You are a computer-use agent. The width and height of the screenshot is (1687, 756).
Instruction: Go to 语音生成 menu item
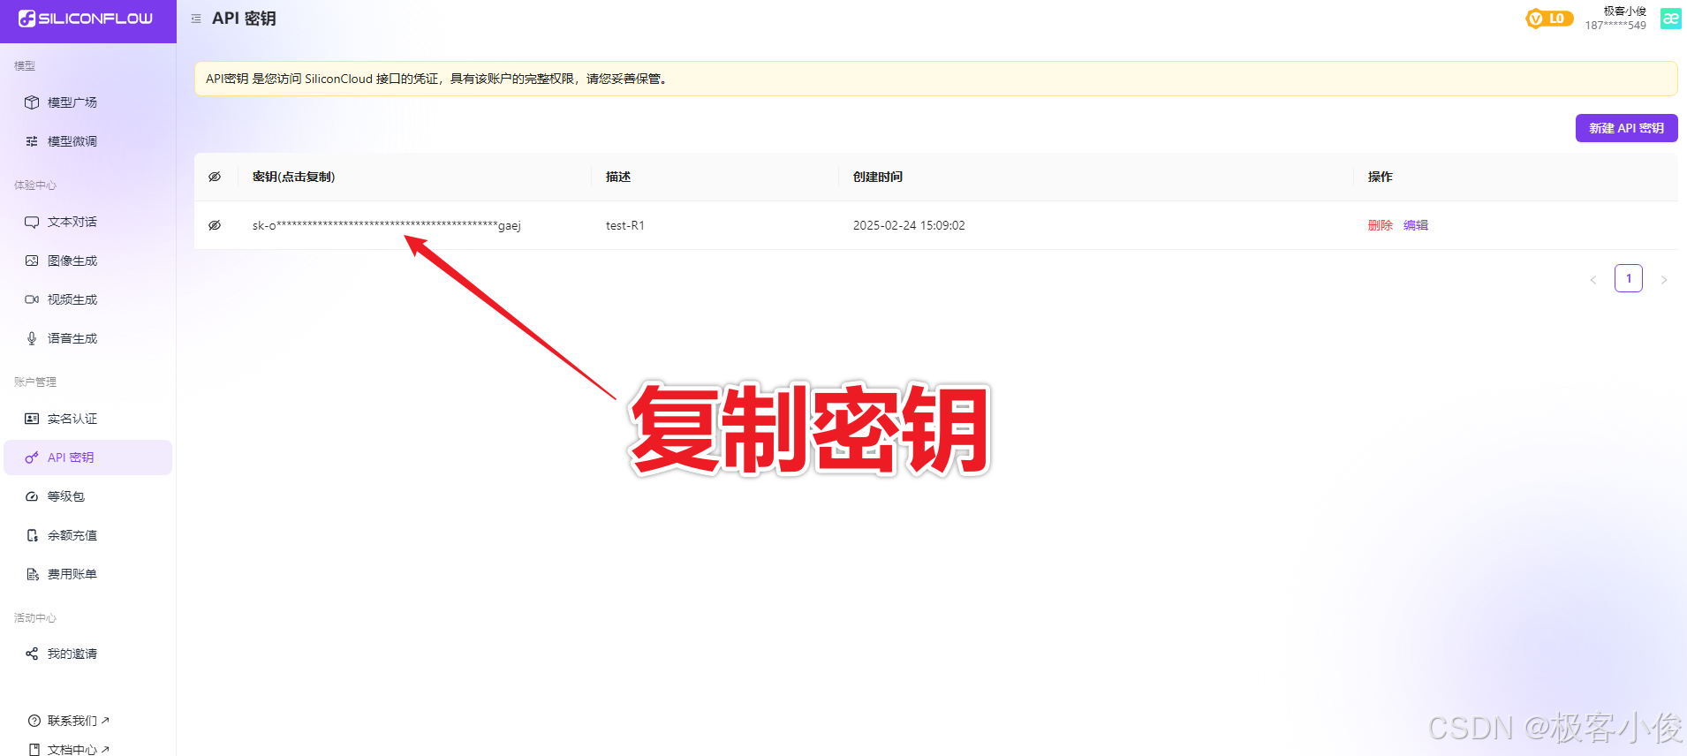pyautogui.click(x=88, y=338)
